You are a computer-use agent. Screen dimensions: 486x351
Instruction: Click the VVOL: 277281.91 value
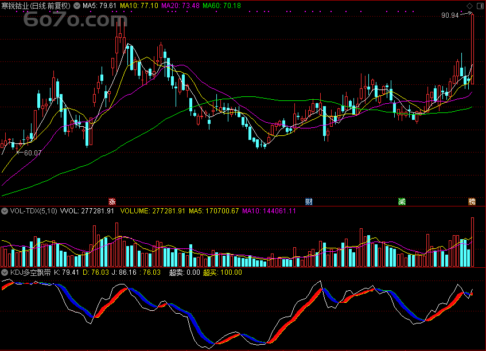[87, 211]
